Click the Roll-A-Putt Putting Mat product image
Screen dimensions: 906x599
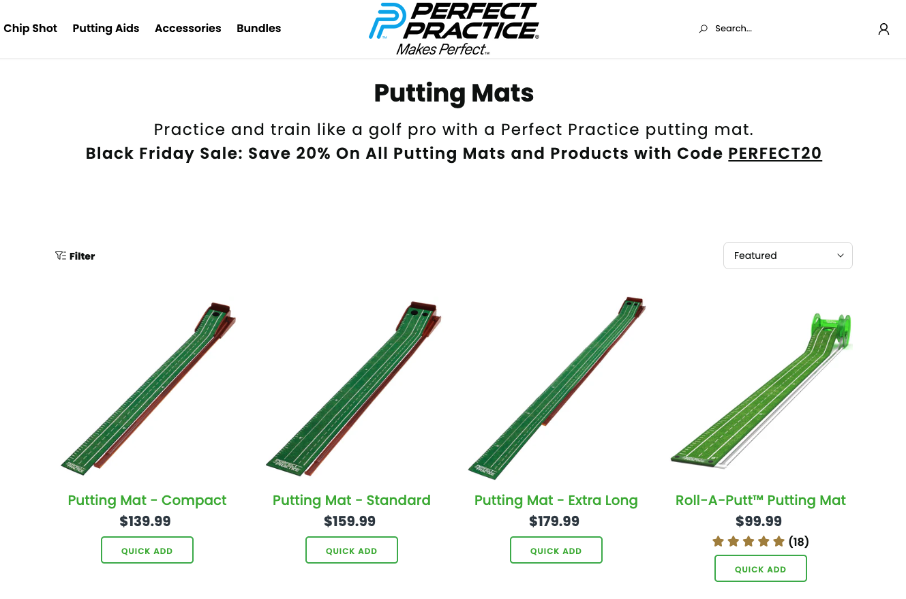click(x=761, y=392)
